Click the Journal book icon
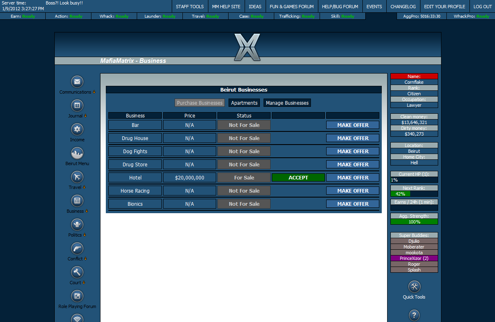The image size is (495, 322). (77, 106)
